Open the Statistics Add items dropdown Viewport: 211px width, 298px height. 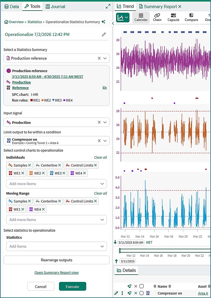point(57,246)
